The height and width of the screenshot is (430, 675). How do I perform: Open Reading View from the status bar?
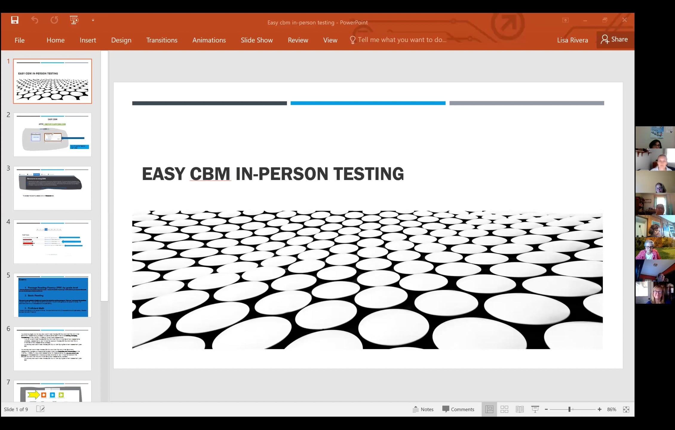pos(520,409)
